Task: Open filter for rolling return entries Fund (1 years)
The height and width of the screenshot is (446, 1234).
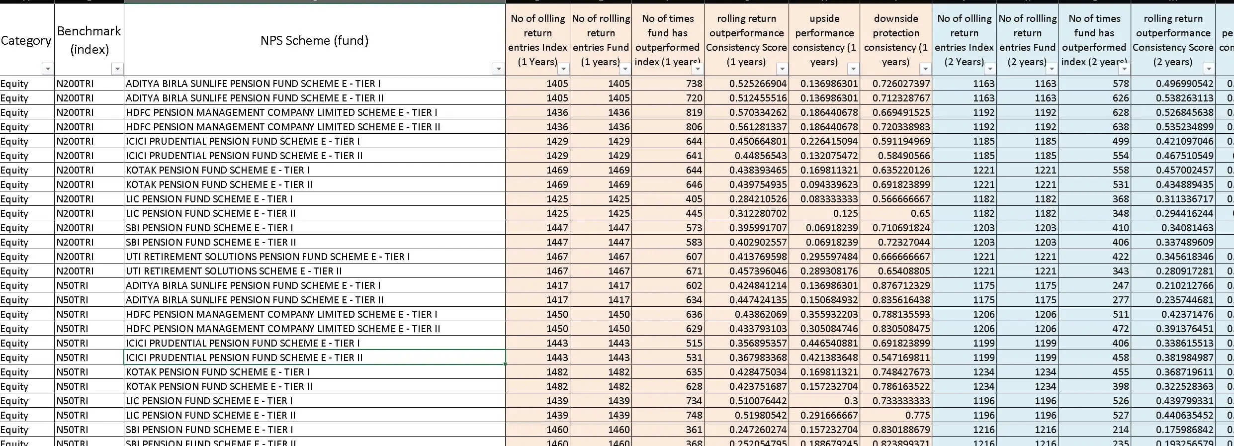Action: [625, 68]
